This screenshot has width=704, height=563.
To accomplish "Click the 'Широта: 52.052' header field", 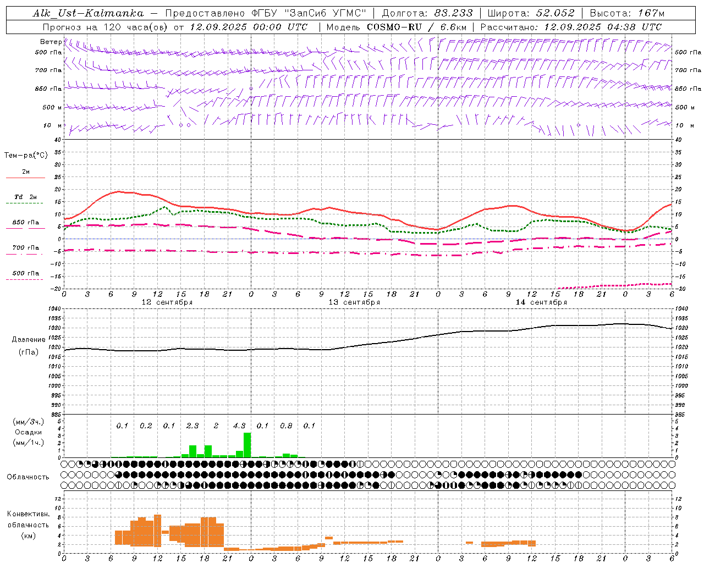I will click(531, 14).
